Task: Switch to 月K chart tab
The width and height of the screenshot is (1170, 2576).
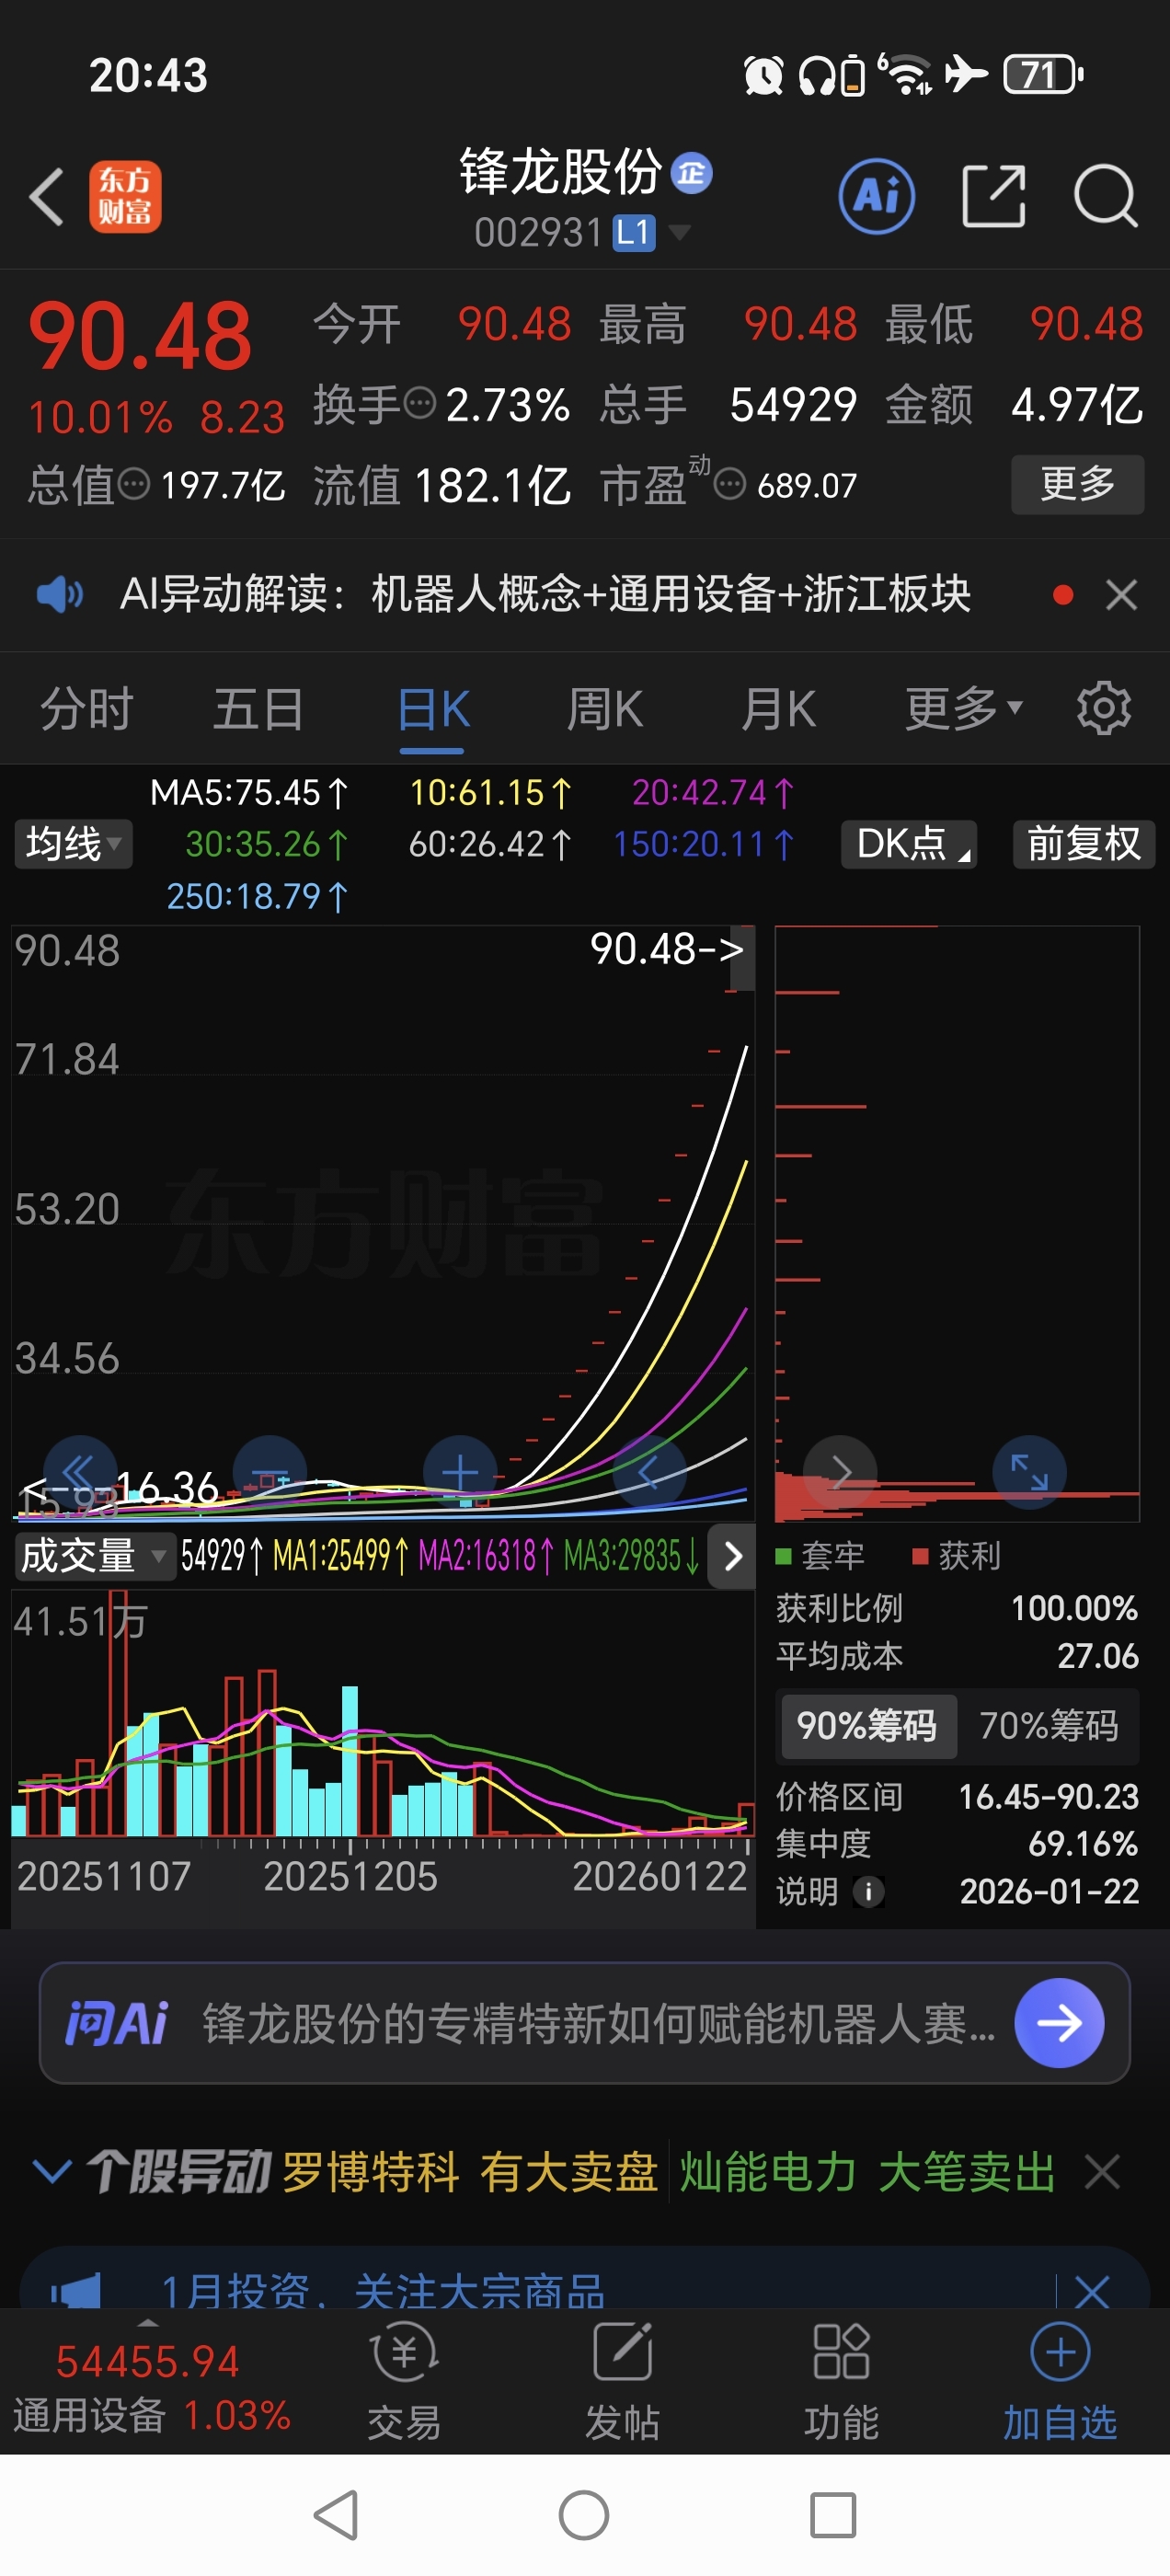Action: (x=777, y=709)
